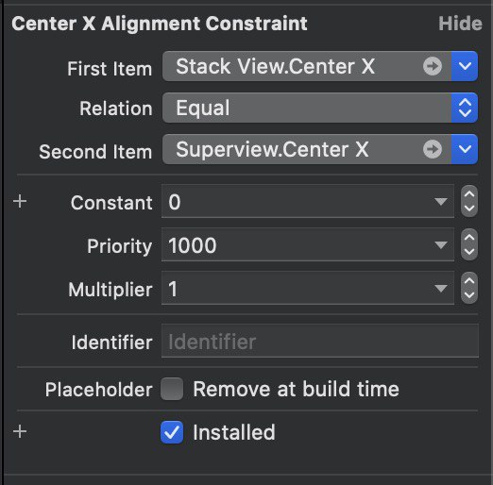Click the Constant stepper control
The height and width of the screenshot is (485, 493).
click(469, 201)
